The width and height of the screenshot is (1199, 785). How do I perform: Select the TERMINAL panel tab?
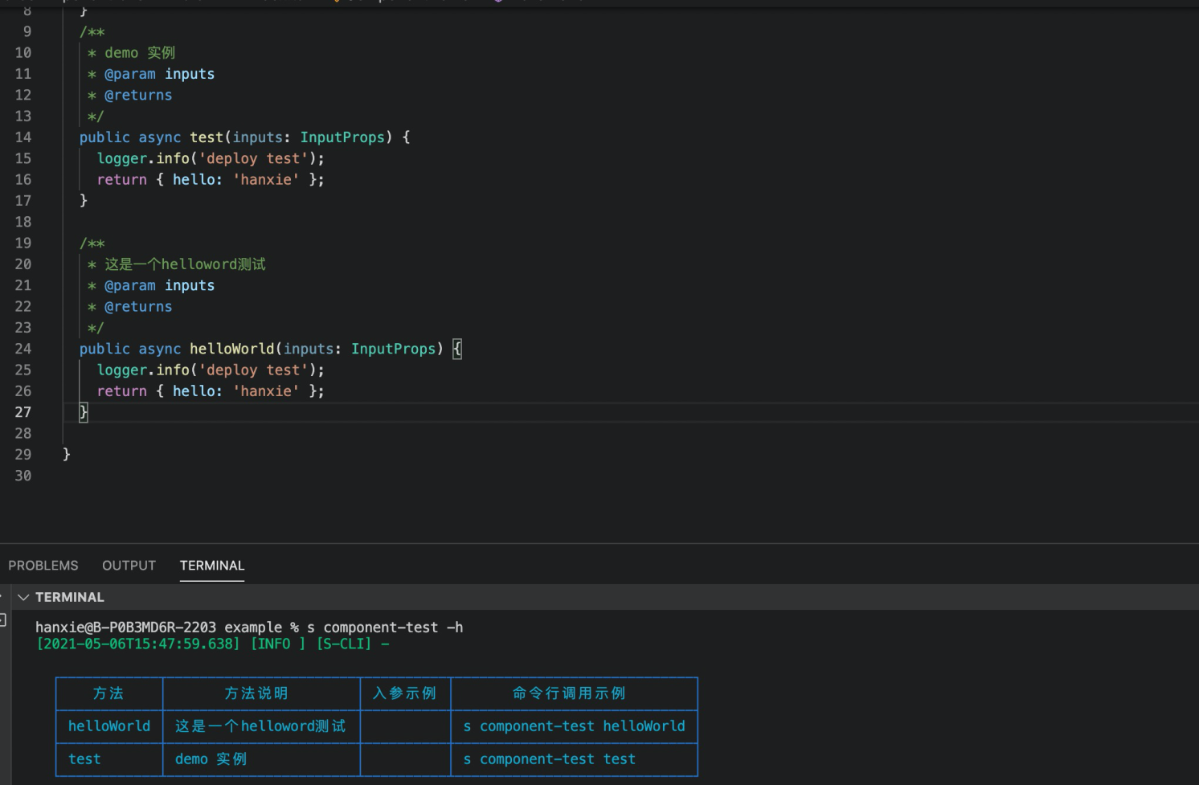212,566
